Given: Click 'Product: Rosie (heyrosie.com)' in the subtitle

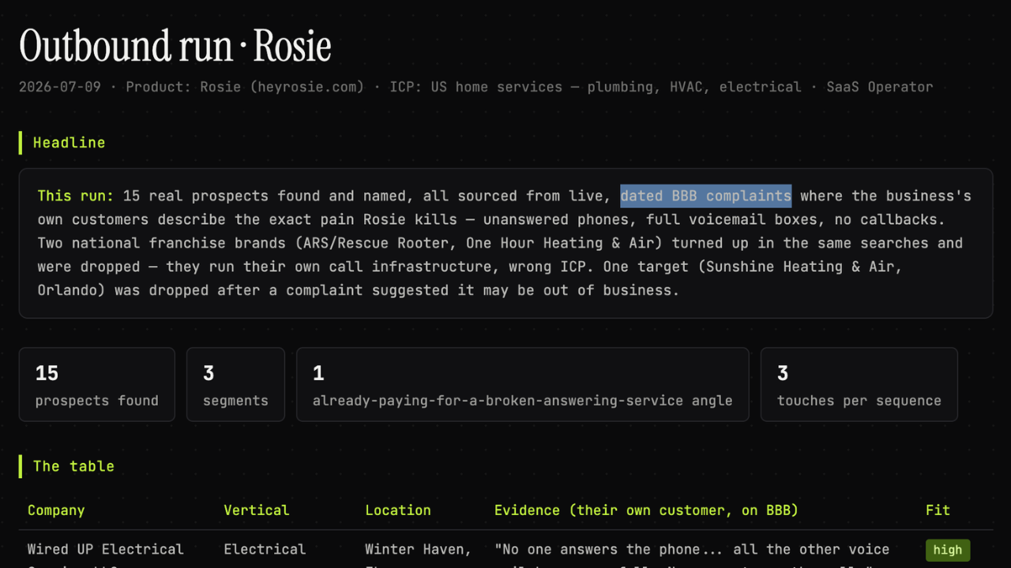Looking at the screenshot, I should point(245,87).
